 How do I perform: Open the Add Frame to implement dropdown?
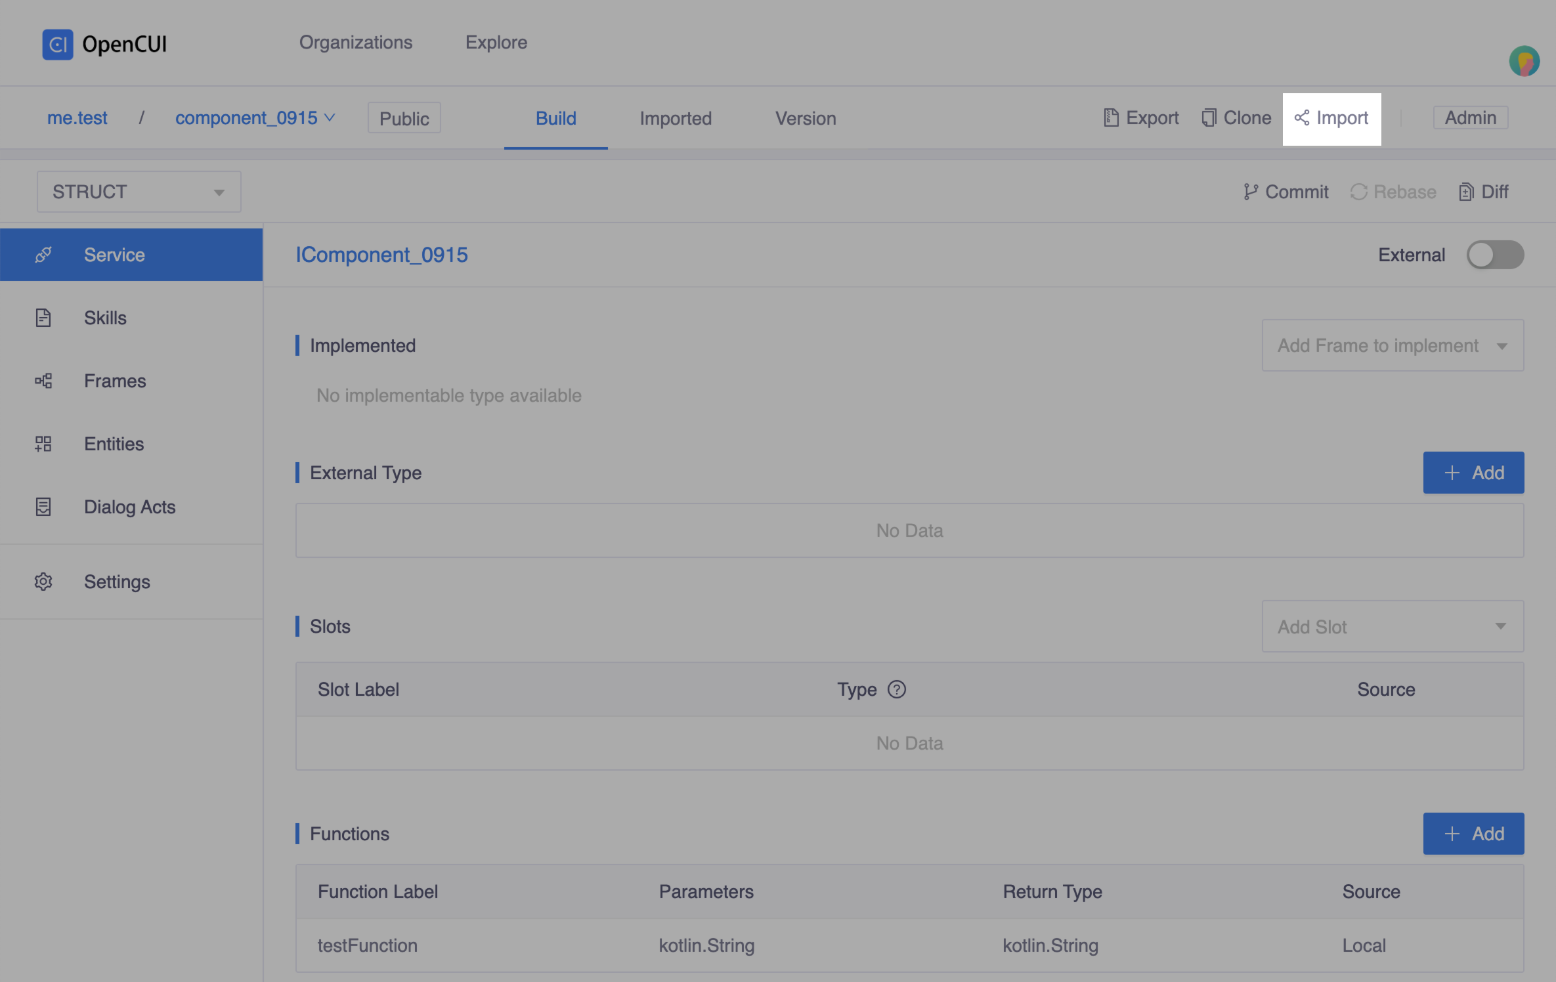point(1392,345)
